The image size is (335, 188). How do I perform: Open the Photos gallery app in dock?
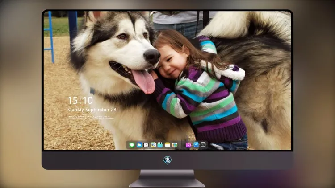[175, 145]
